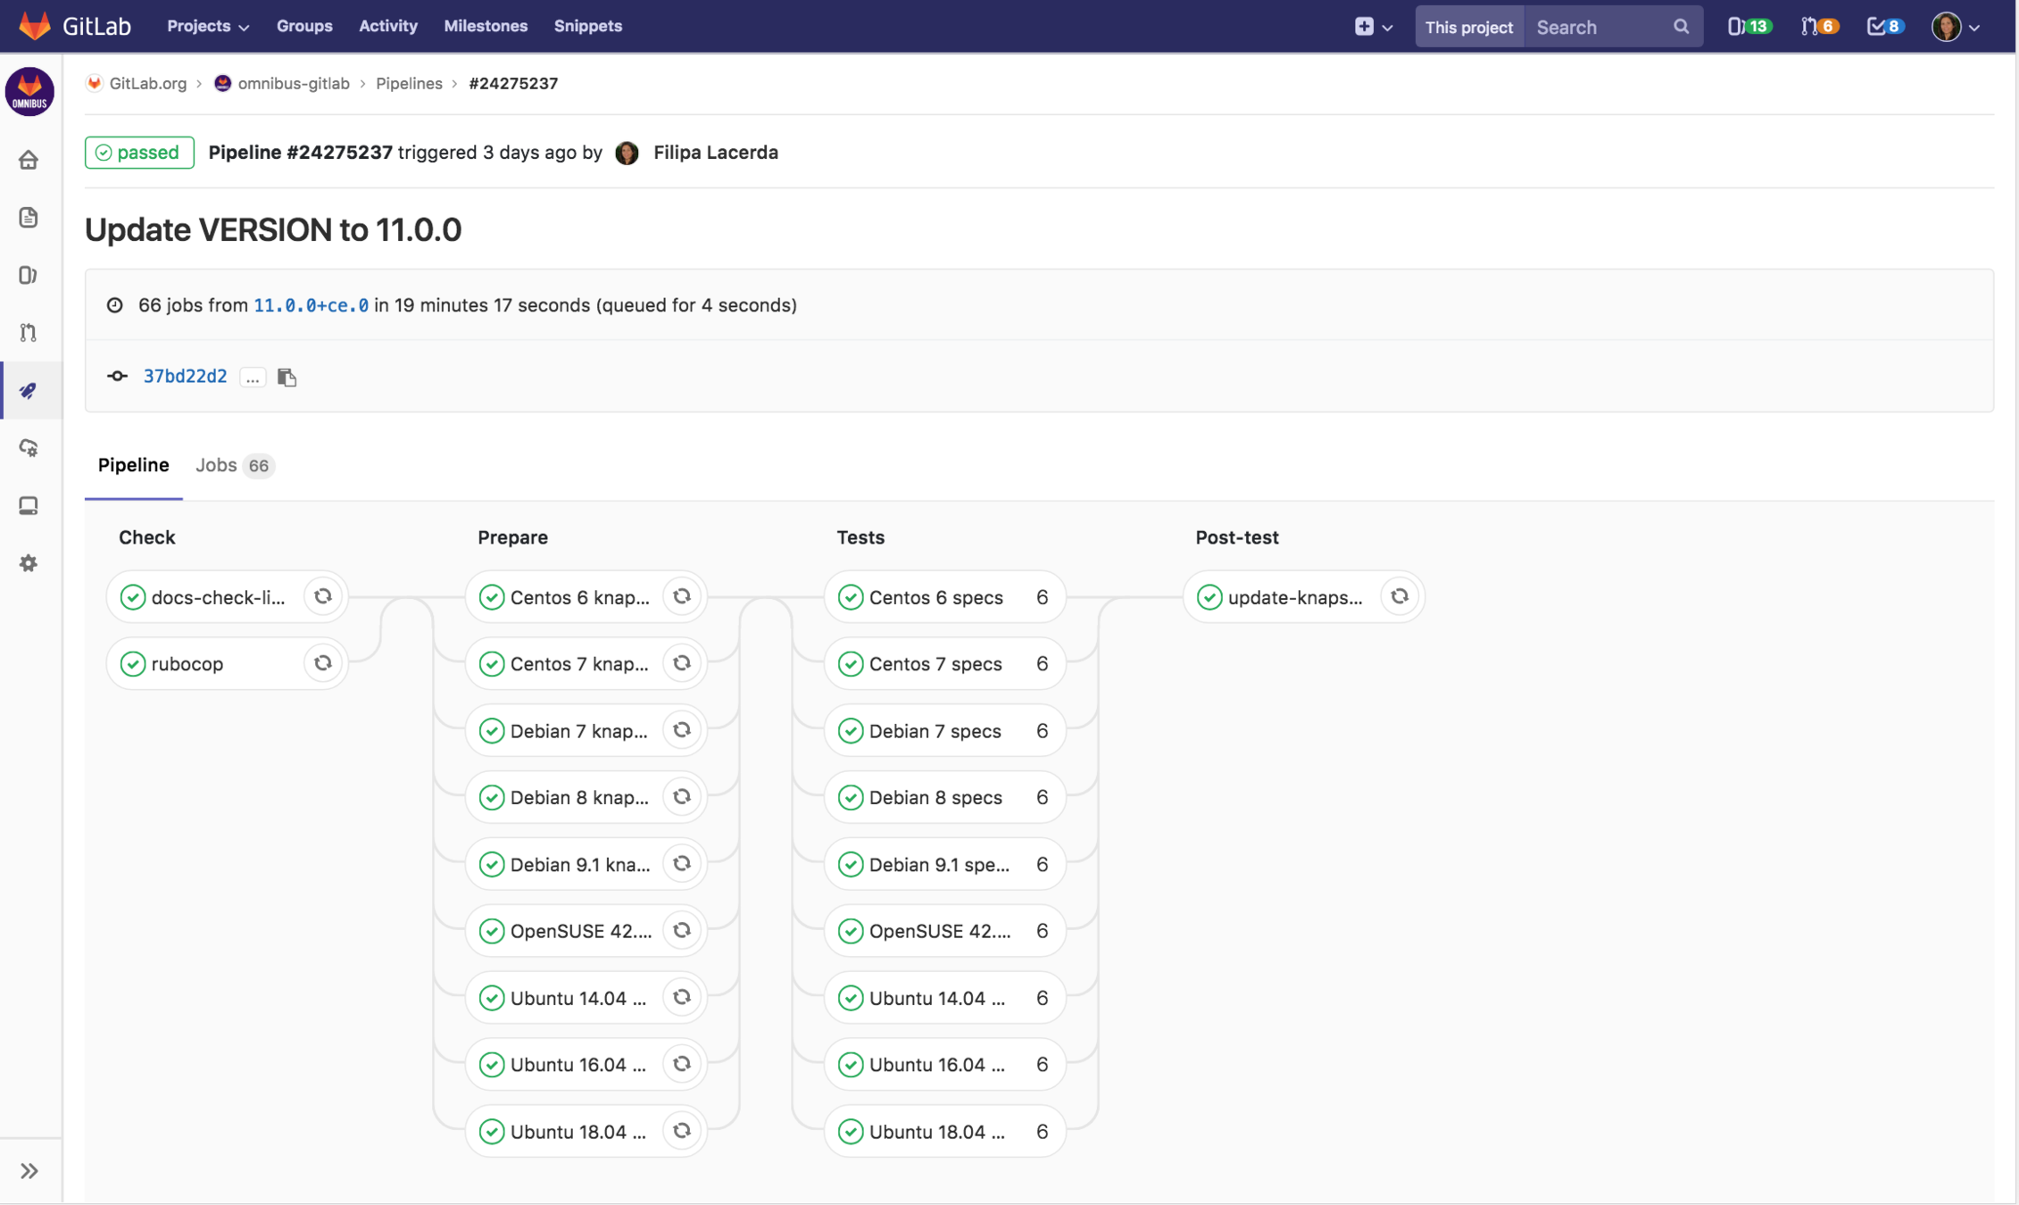Copy commit SHA to clipboard
This screenshot has height=1205, width=2019.
point(287,378)
